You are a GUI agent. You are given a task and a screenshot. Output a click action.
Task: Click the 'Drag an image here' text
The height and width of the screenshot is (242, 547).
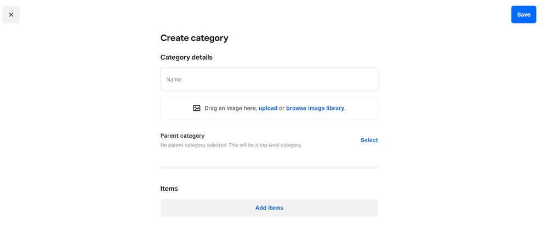[230, 109]
